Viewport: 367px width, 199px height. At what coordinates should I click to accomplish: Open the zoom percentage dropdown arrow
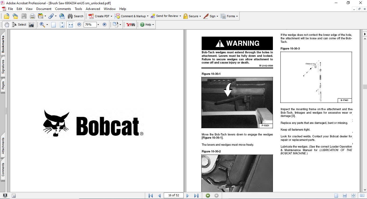[98, 25]
